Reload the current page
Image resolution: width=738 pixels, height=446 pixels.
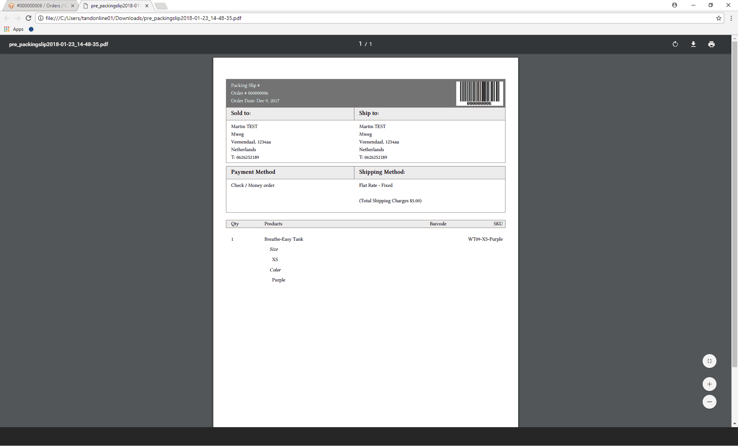28,18
